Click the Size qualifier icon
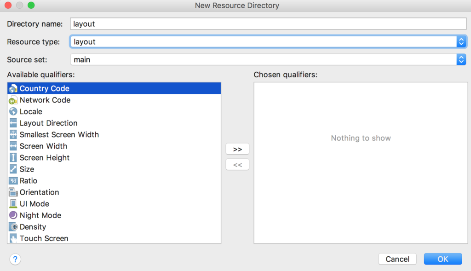 click(x=13, y=169)
